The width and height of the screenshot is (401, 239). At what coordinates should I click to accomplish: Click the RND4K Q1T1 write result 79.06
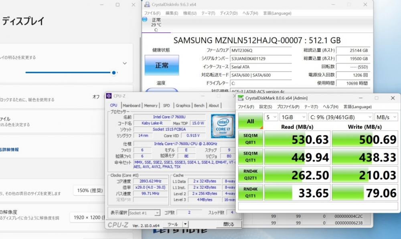[x=365, y=193]
